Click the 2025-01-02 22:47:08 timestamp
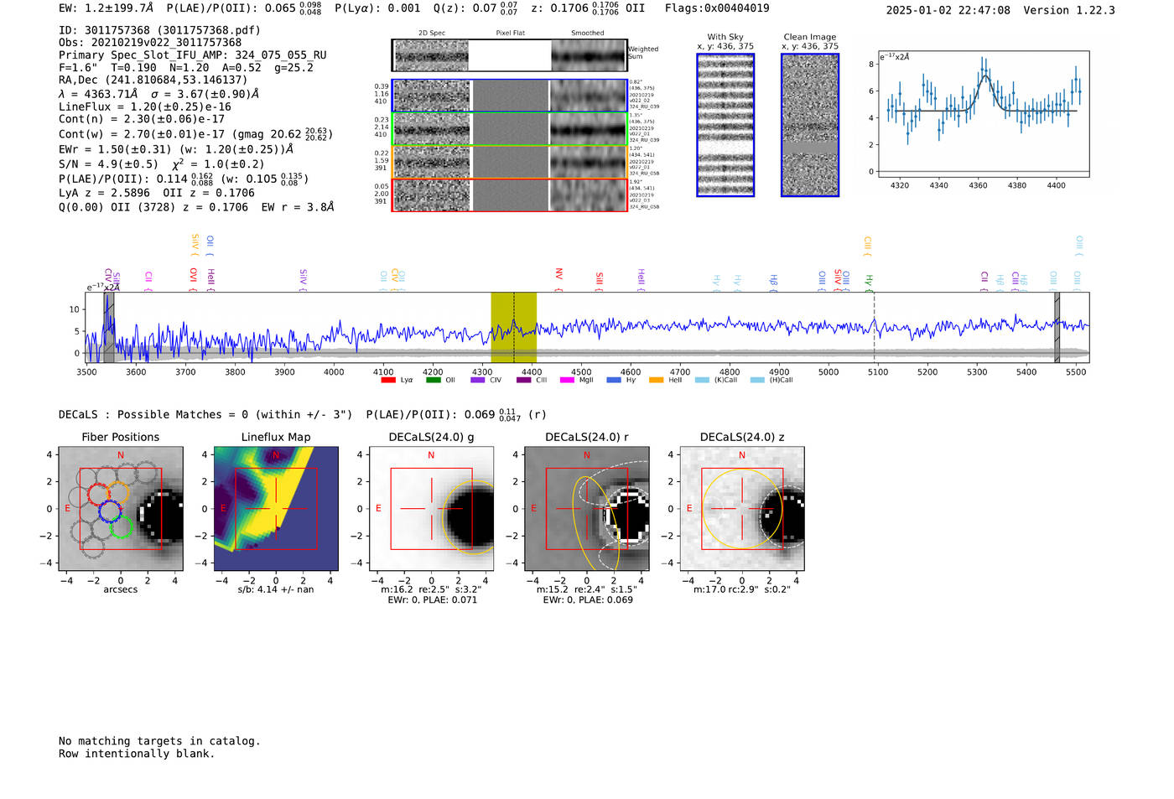This screenshot has height=799, width=1174. tap(948, 10)
